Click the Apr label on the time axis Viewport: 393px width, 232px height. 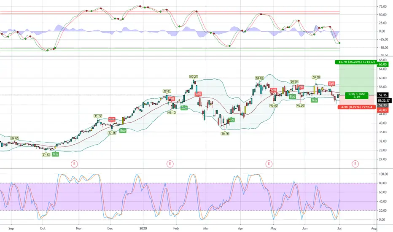point(241,228)
